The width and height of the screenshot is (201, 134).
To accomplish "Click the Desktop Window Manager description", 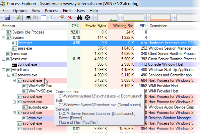I will 170,118.
